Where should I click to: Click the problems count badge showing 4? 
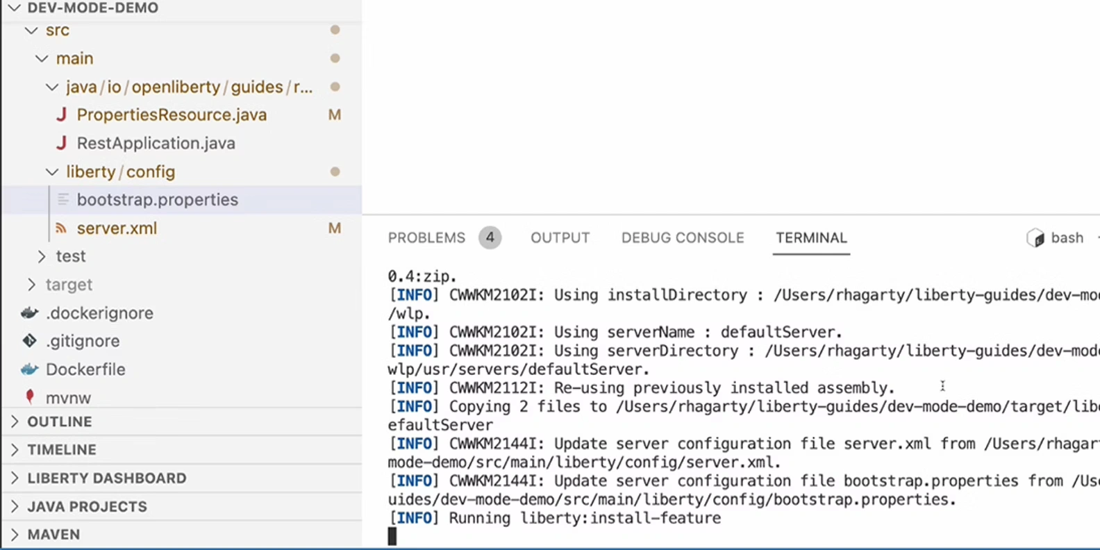tap(490, 238)
